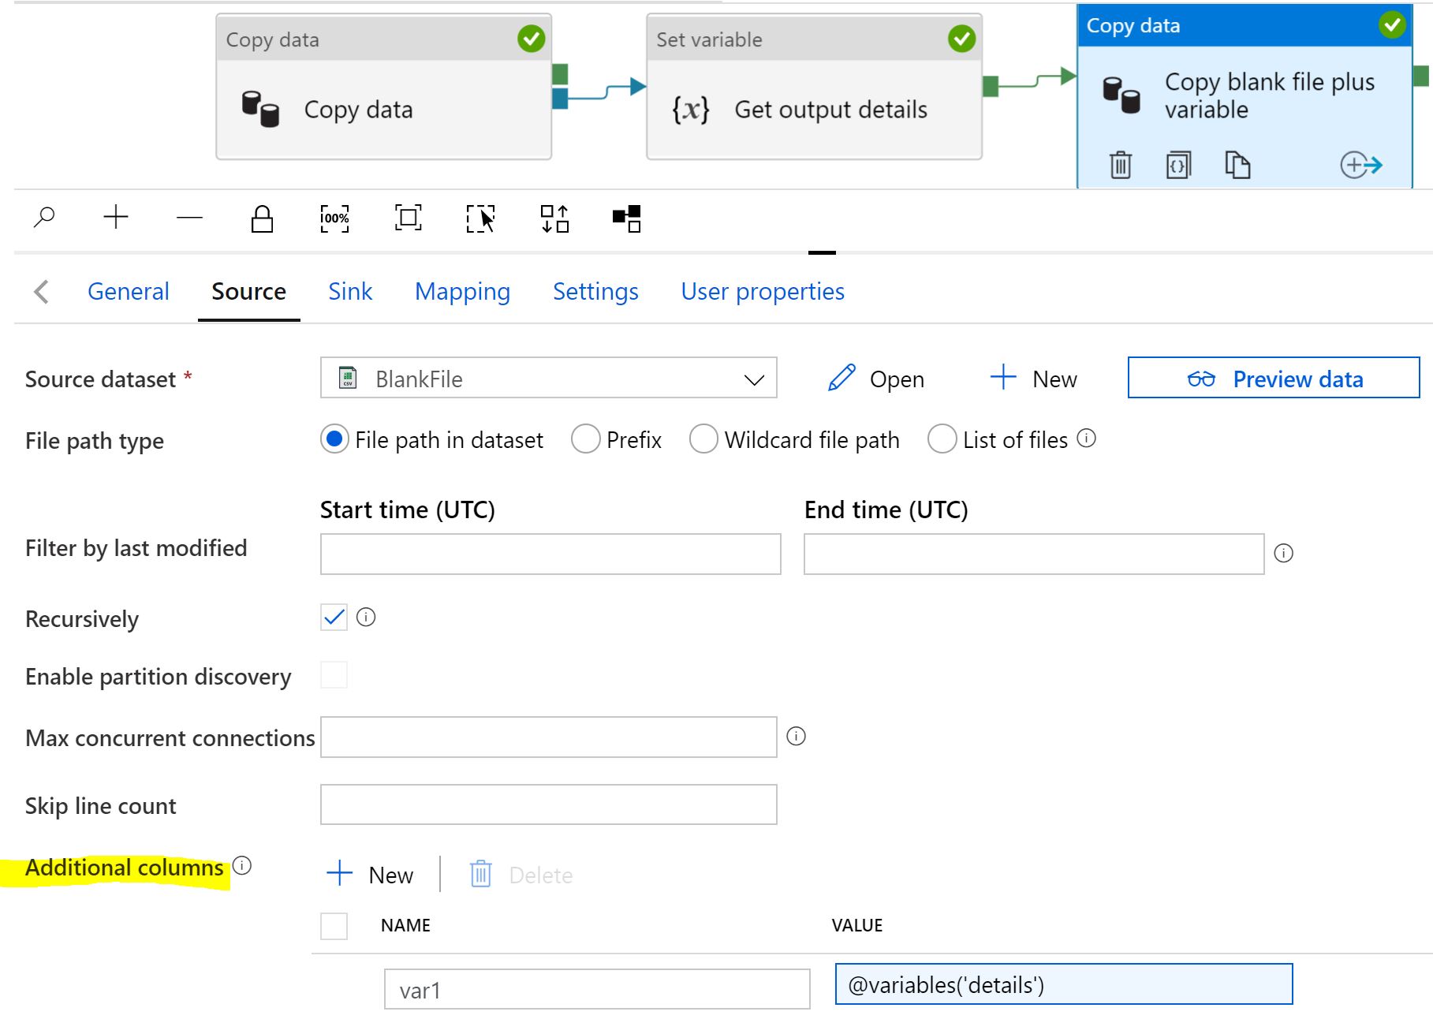This screenshot has height=1019, width=1433.
Task: Toggle the canvas lock icon
Action: point(262,218)
